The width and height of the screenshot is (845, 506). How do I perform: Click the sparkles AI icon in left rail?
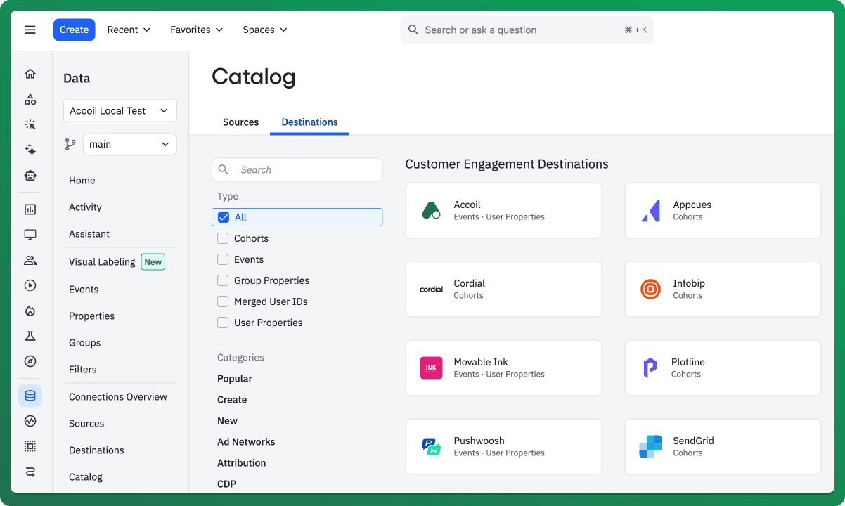point(30,150)
